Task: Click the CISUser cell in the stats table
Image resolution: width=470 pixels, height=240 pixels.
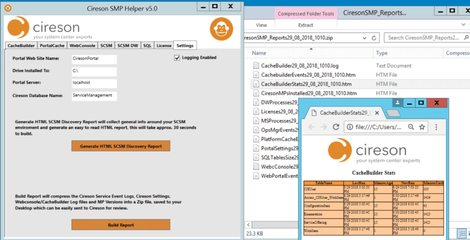Action: point(324,189)
